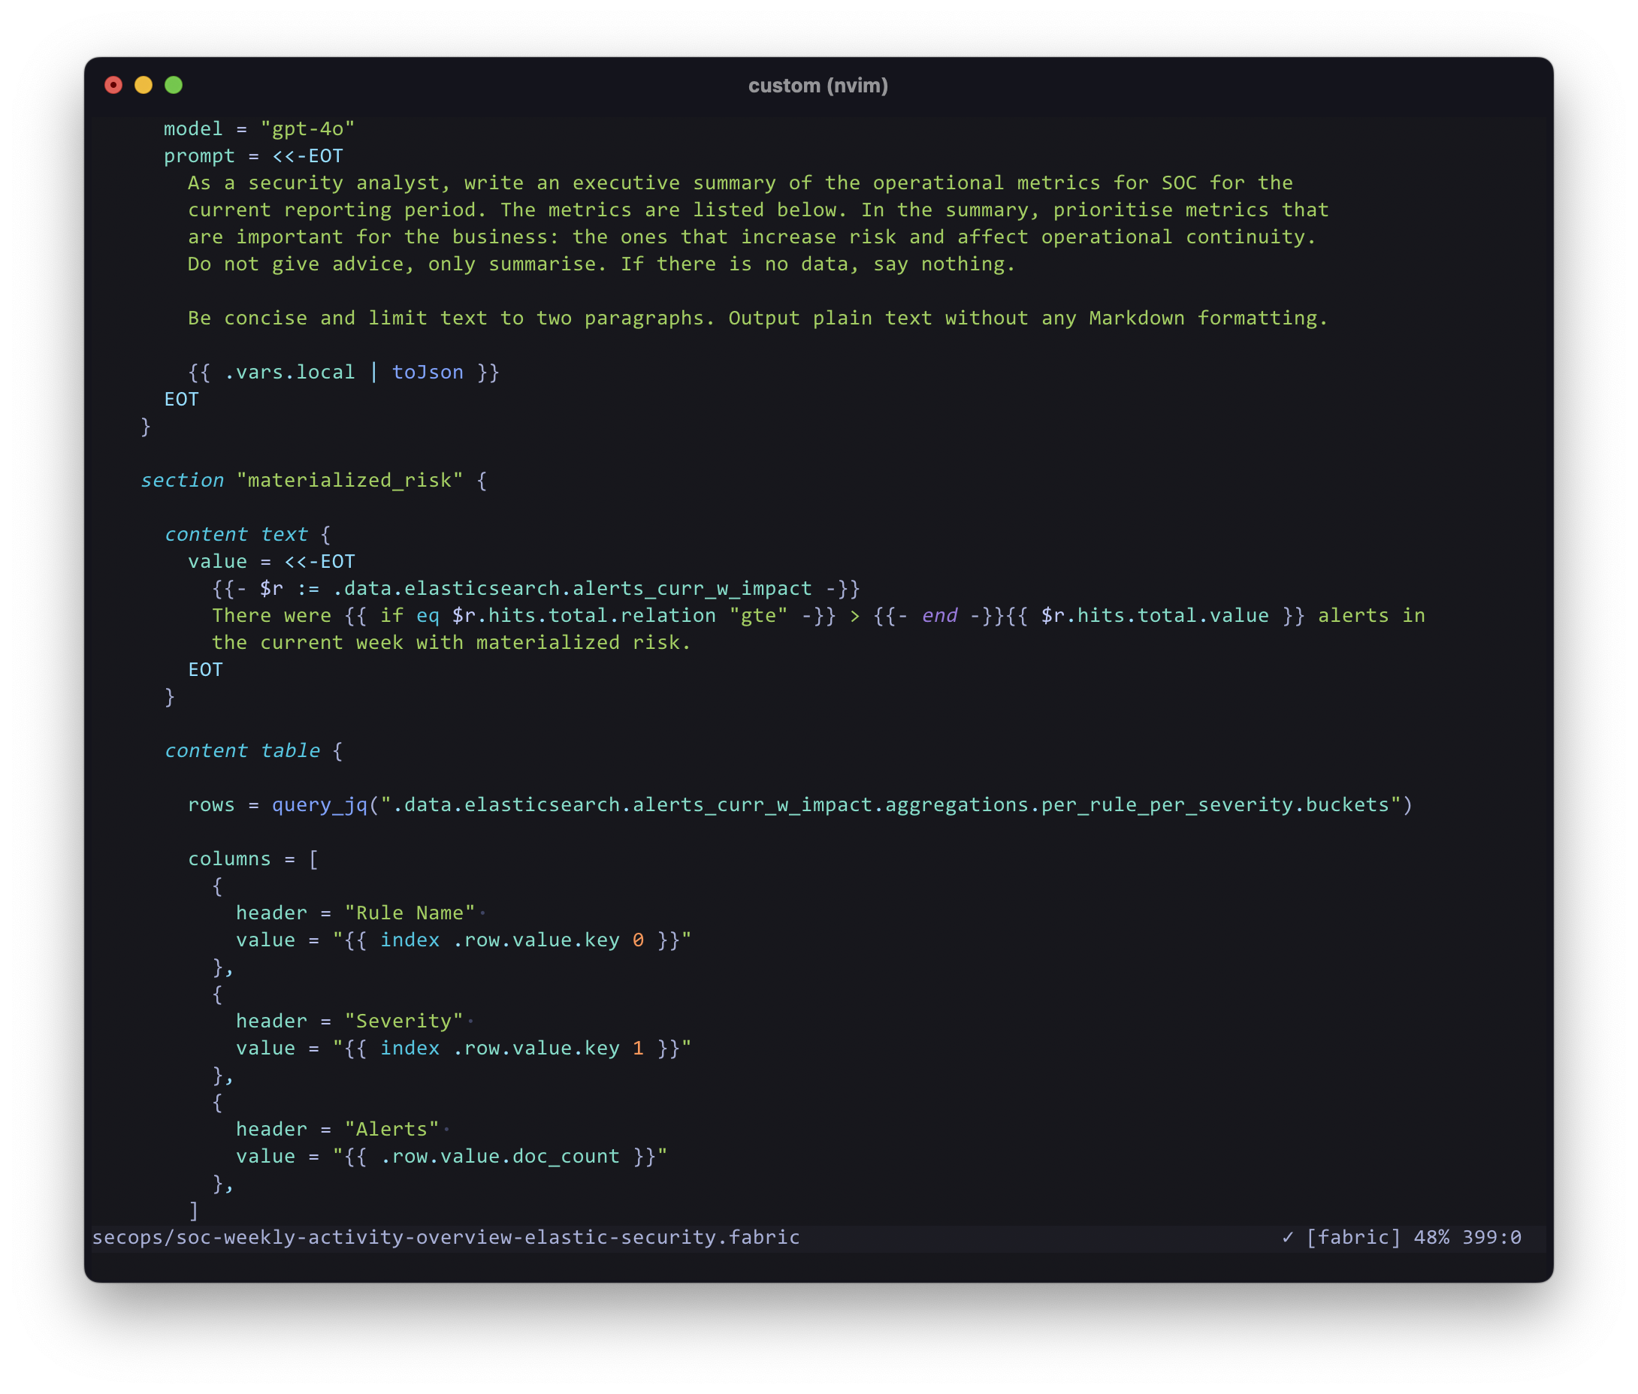The height and width of the screenshot is (1394, 1638).
Task: Click the green full-screen traffic light
Action: [173, 84]
